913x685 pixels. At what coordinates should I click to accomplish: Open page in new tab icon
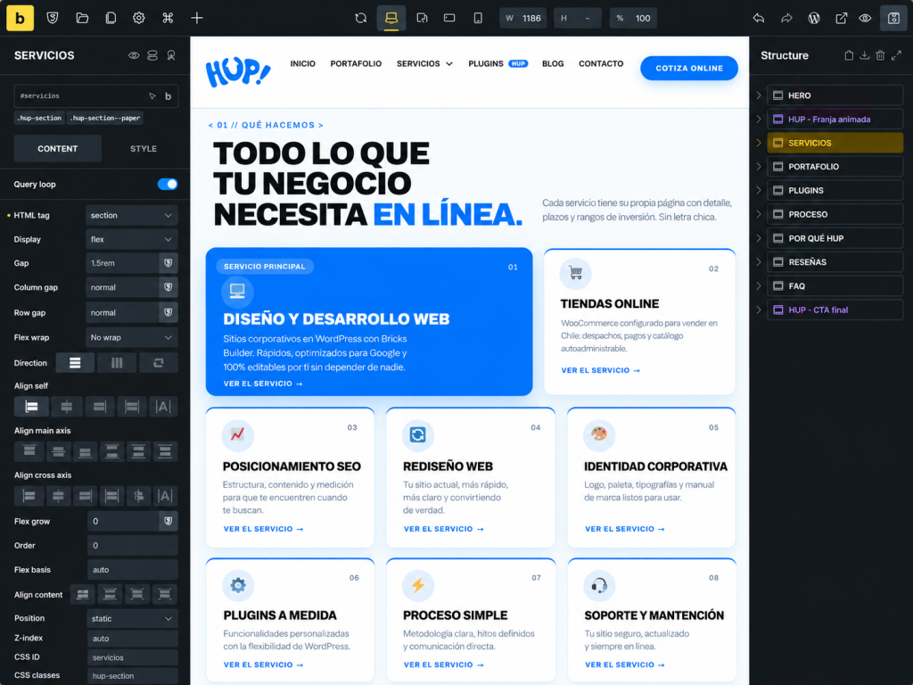tap(841, 18)
